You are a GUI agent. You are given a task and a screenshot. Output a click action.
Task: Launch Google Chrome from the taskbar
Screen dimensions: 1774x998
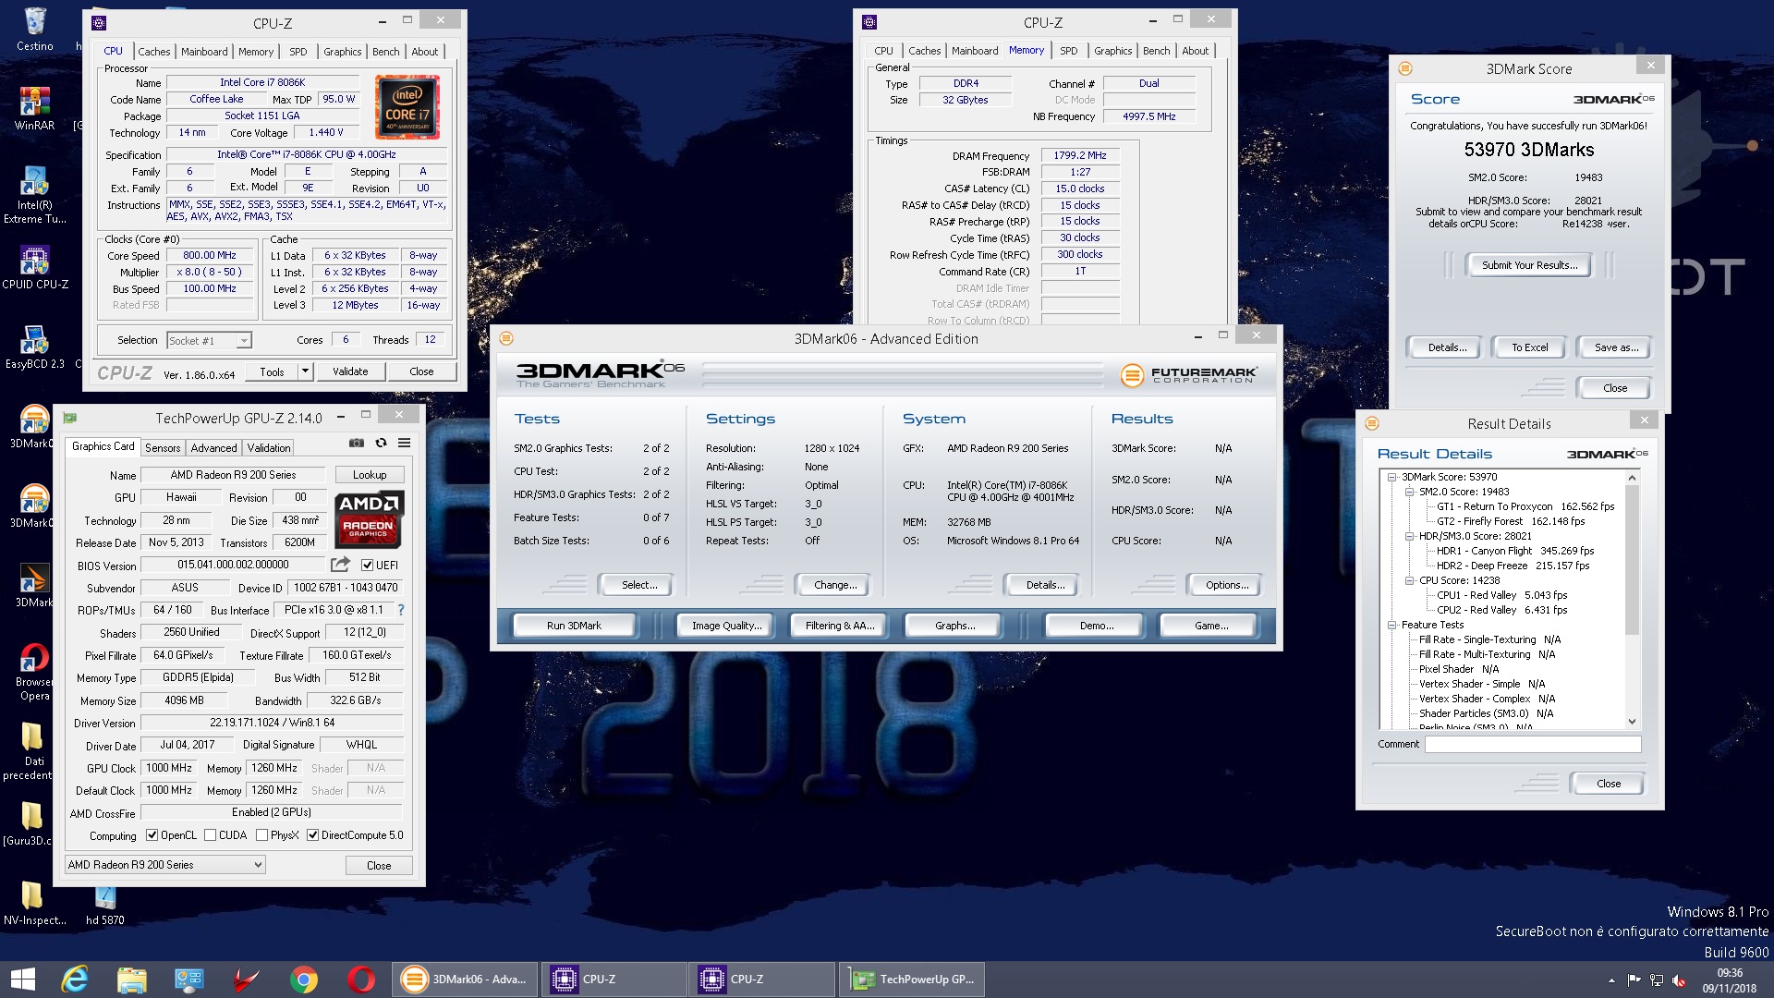pyautogui.click(x=303, y=980)
